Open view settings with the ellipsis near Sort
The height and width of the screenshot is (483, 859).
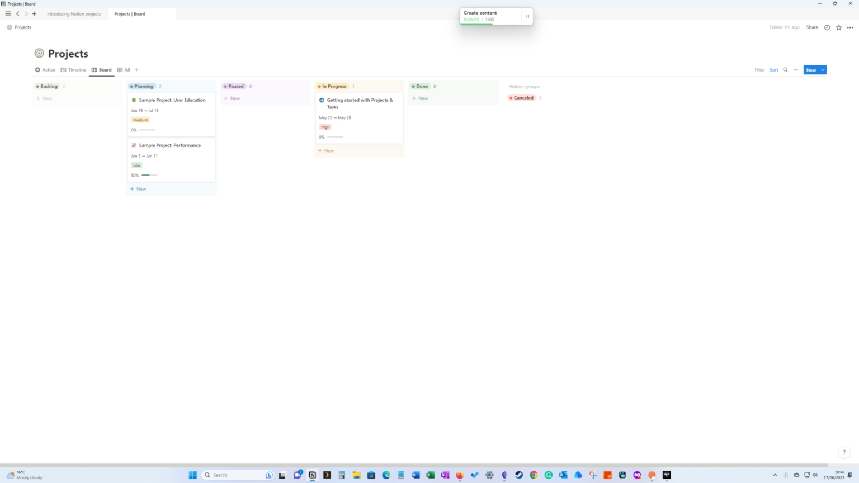(x=795, y=70)
